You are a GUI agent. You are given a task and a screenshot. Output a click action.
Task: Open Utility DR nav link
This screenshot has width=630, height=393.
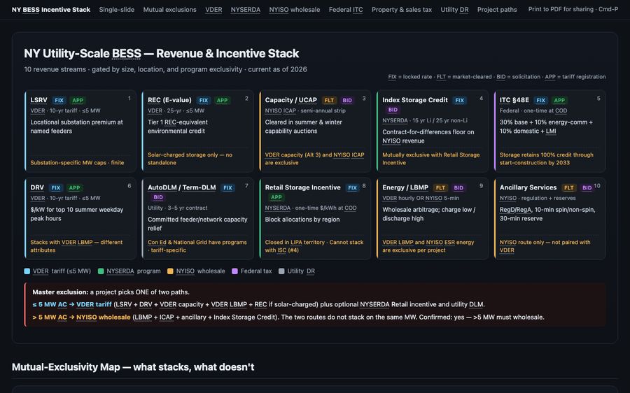(454, 10)
